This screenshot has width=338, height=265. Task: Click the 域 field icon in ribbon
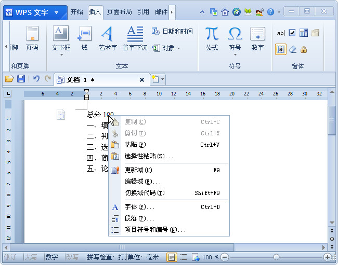pyautogui.click(x=84, y=38)
